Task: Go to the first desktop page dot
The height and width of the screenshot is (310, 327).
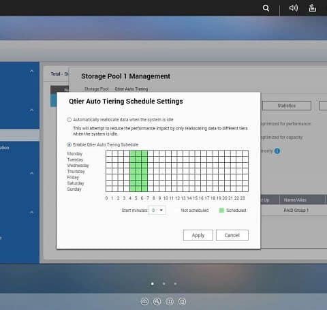Action: pos(153,283)
